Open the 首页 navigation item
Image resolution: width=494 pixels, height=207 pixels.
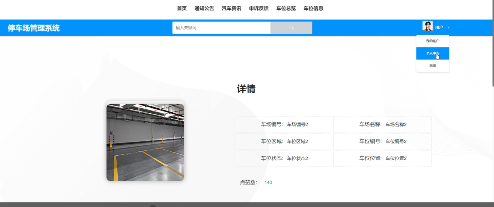(x=182, y=9)
